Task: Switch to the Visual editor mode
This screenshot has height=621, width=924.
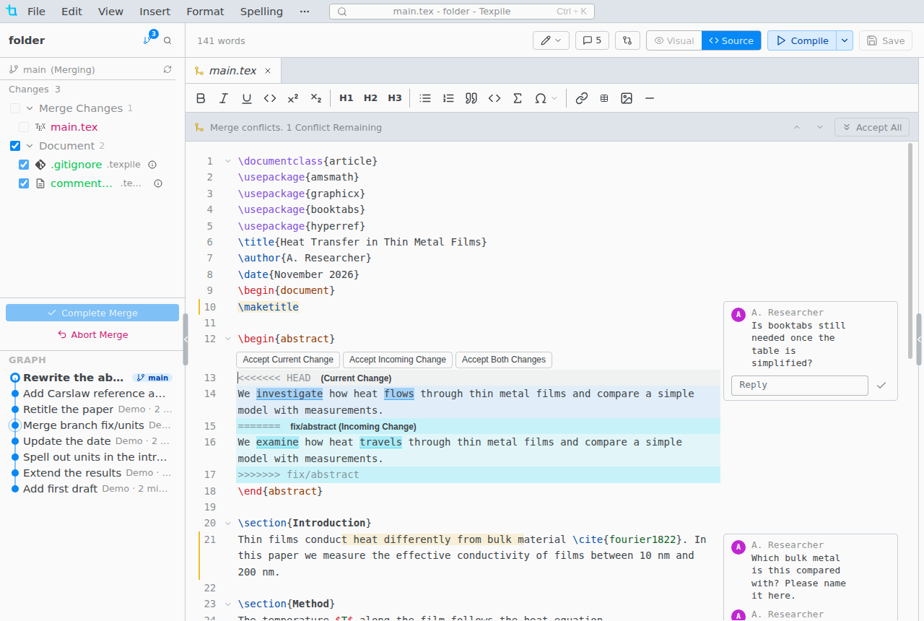Action: pos(674,40)
